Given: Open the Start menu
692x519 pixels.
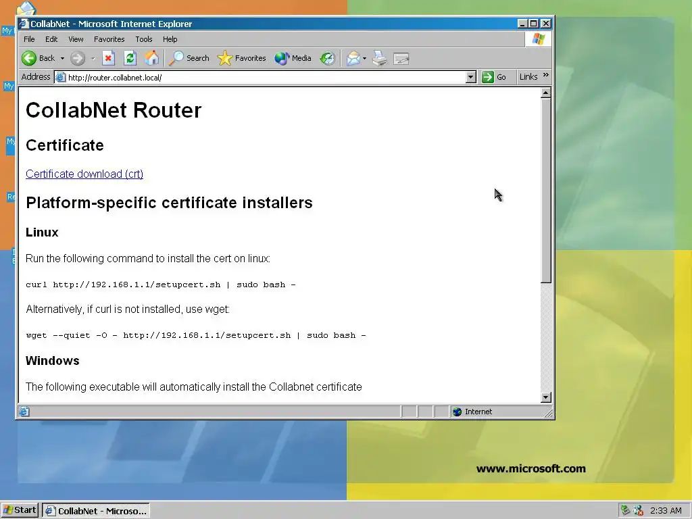Looking at the screenshot, I should pyautogui.click(x=20, y=510).
